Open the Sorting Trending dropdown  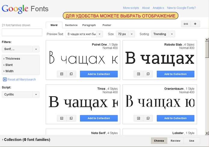pos(163,34)
